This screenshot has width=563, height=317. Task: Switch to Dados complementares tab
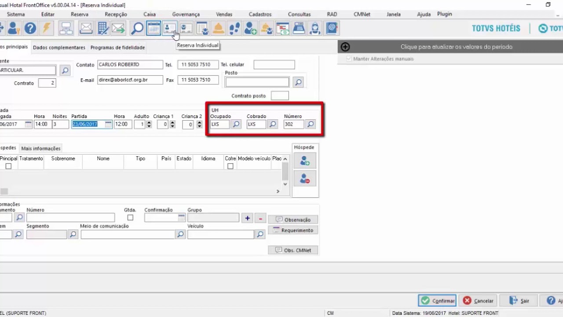(x=59, y=48)
